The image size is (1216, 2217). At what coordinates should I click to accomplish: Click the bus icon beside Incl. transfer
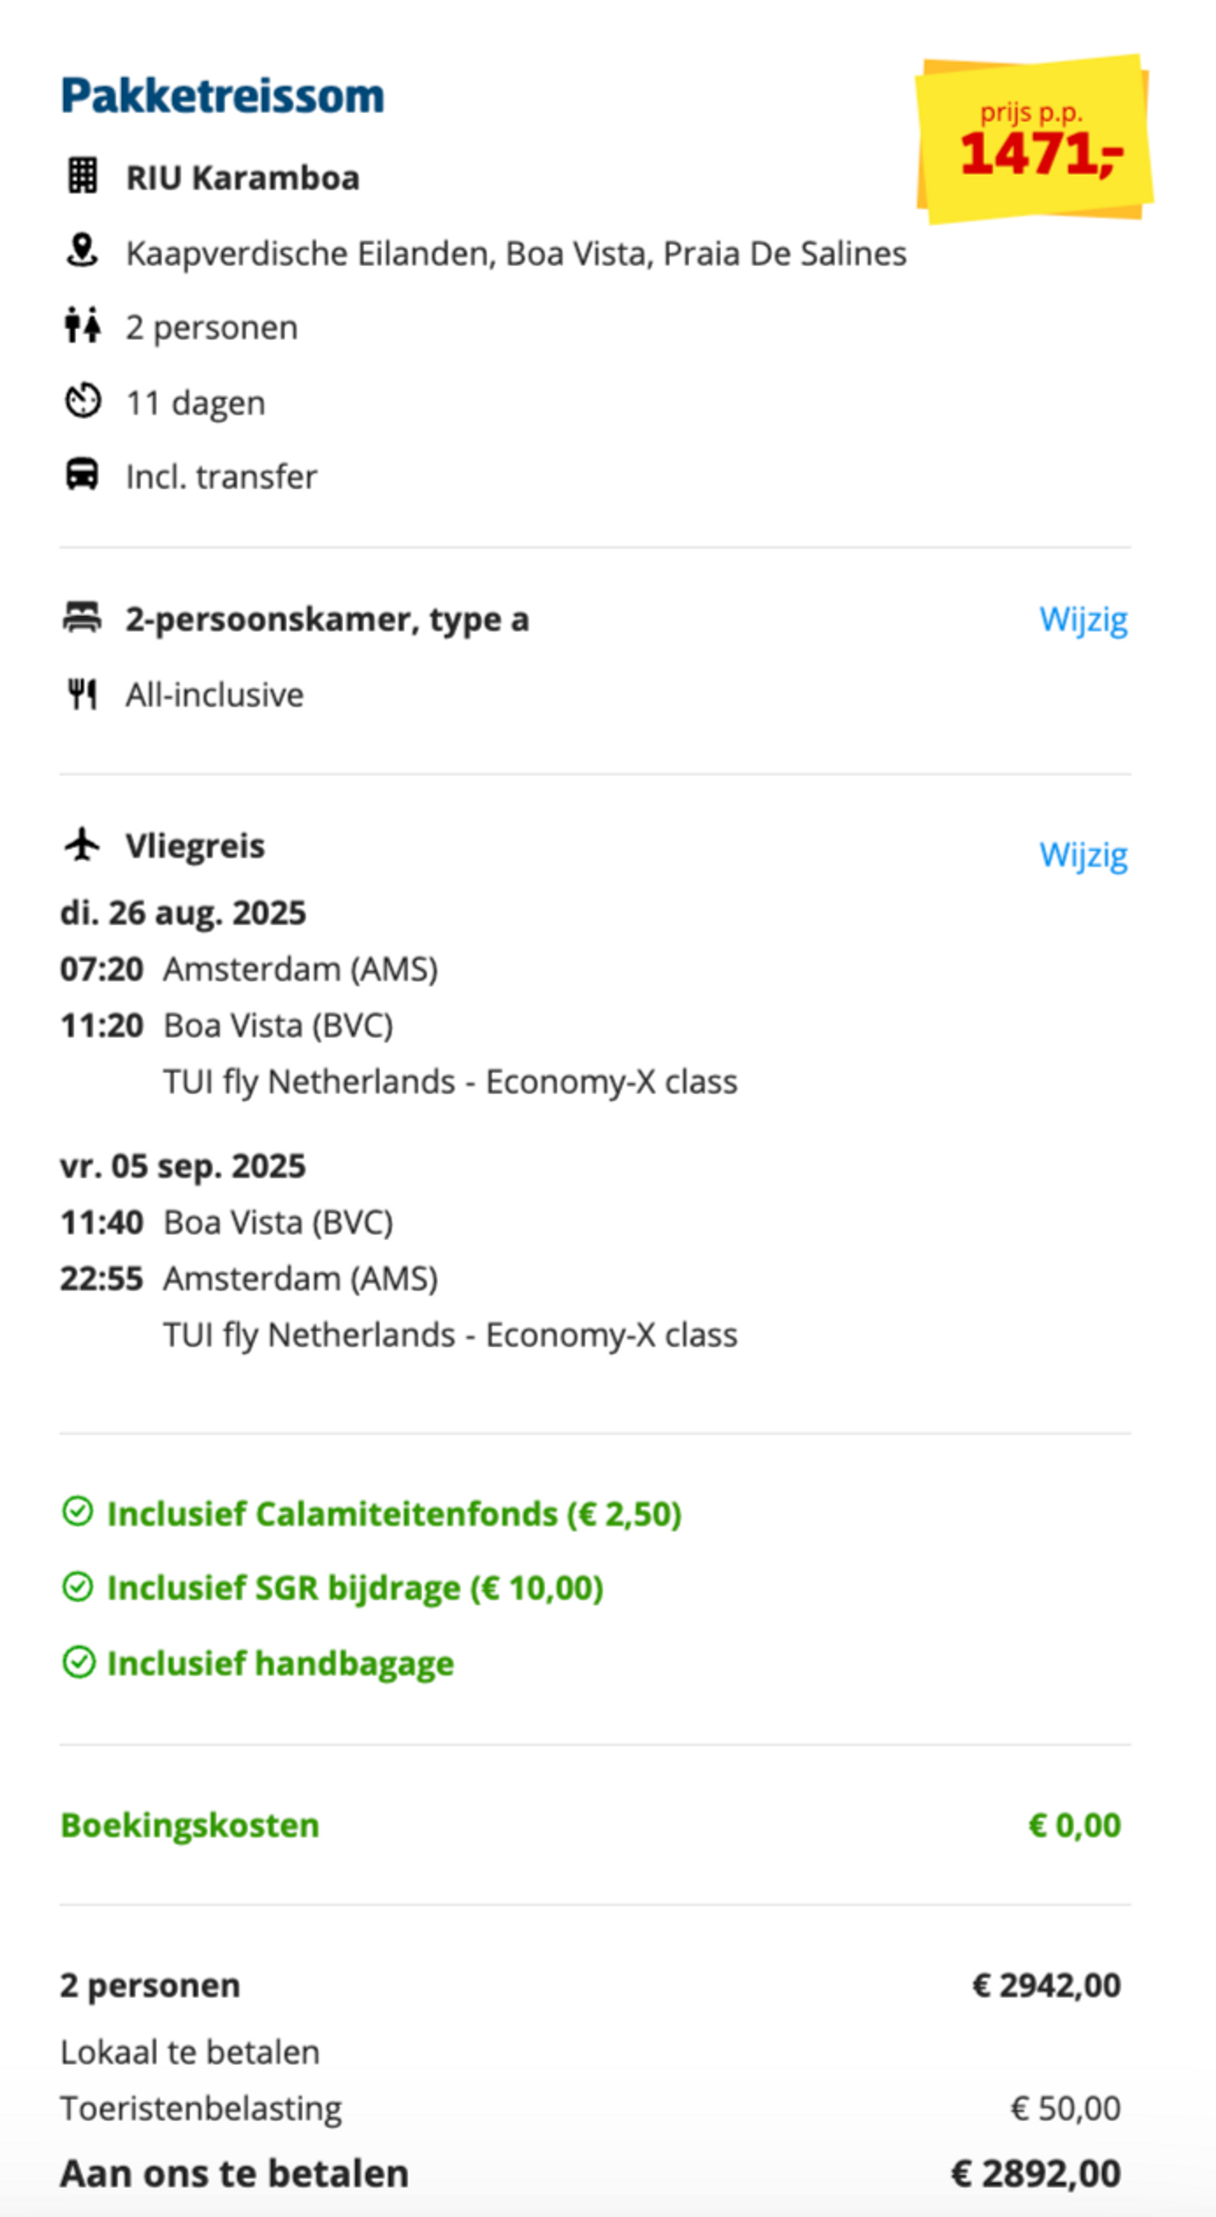pos(83,474)
